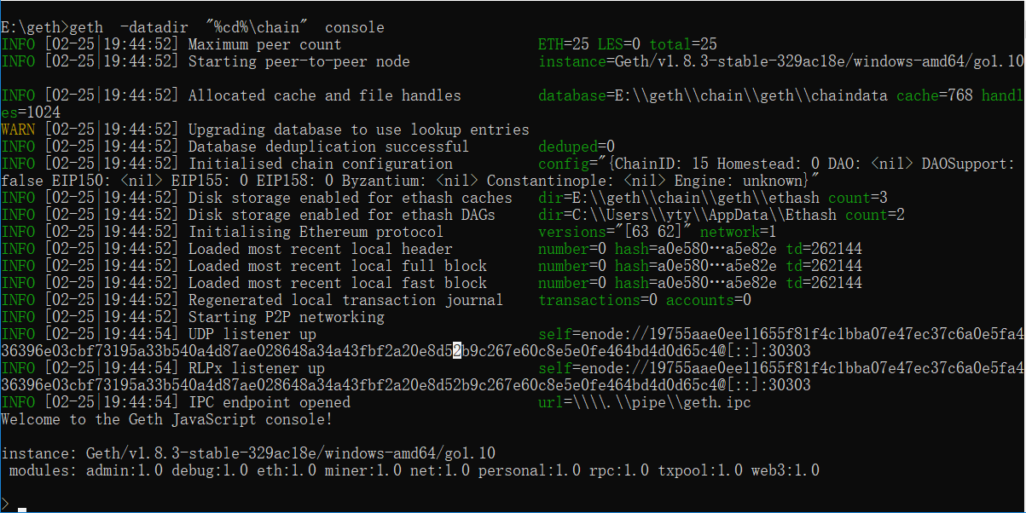Click the 'Database deduplication successful' message
Screen dimensions: 1026x513
[x=328, y=147]
